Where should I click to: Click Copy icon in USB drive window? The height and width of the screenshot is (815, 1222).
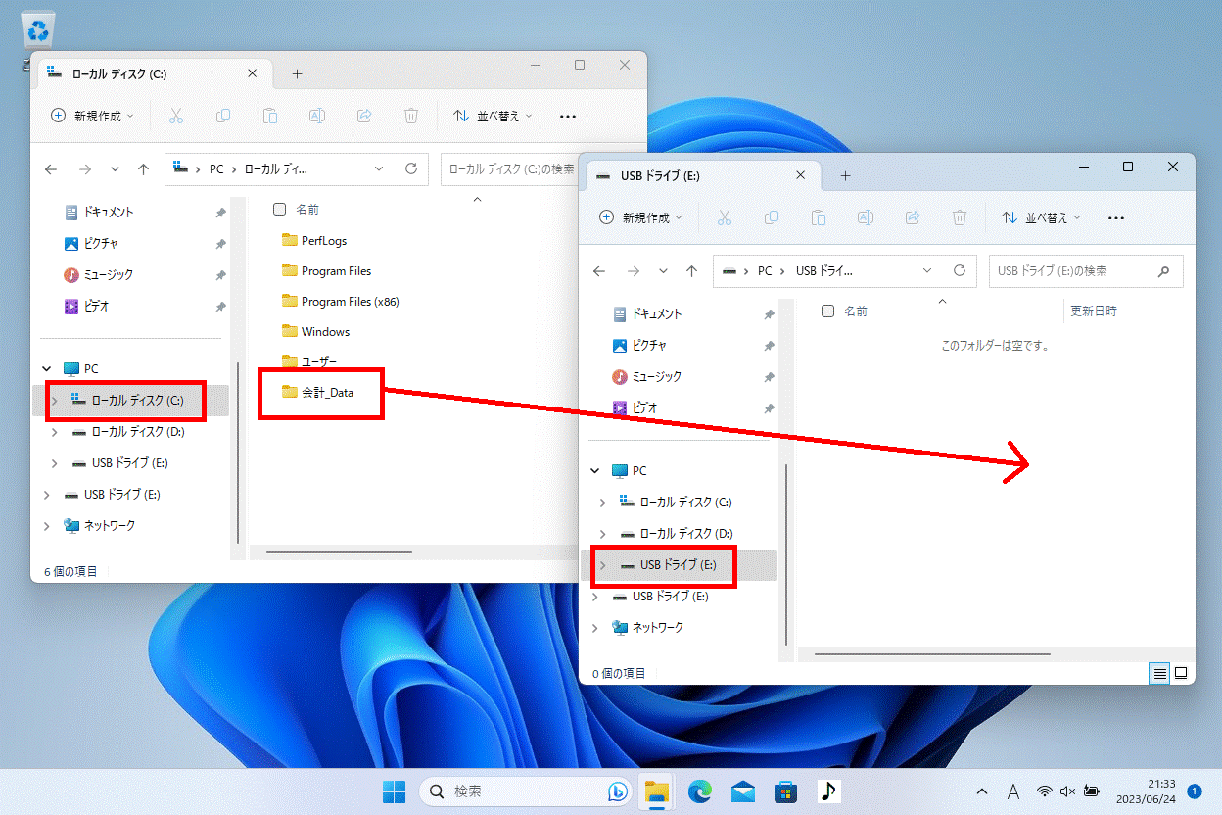(x=772, y=217)
